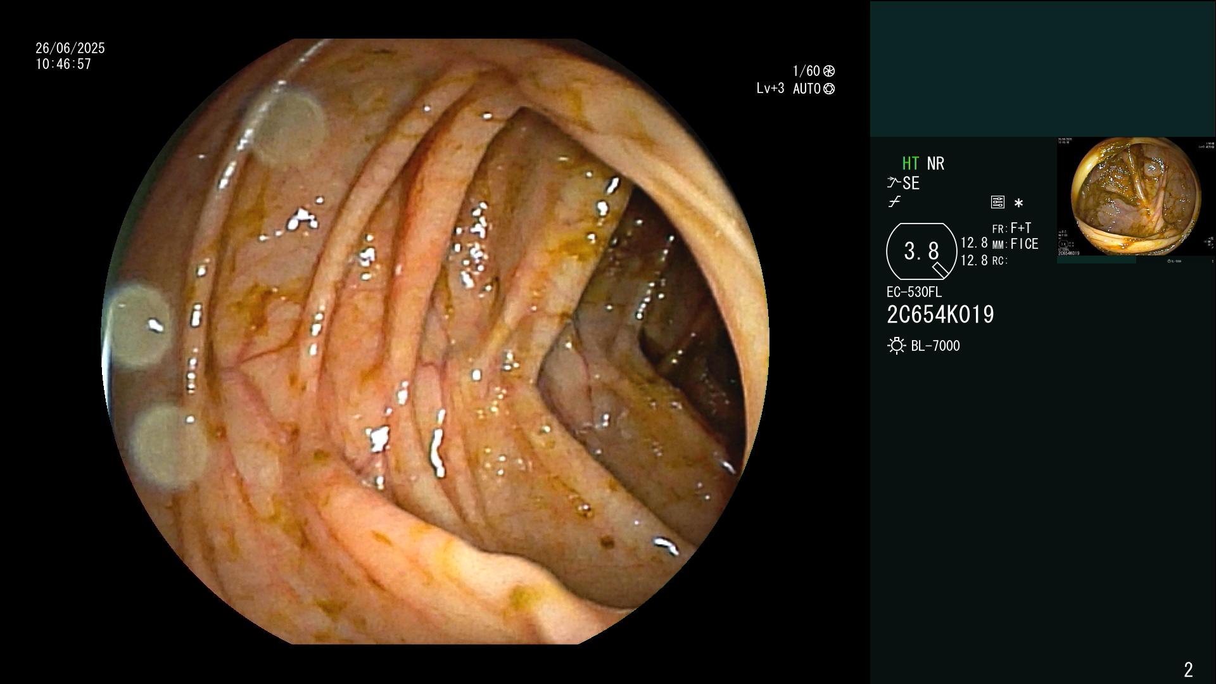
Task: Click the MM: FICE mode setting
Action: coord(1015,244)
